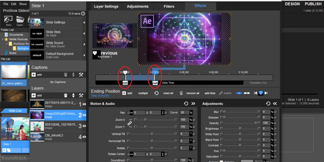Image resolution: width=324 pixels, height=162 pixels.
Task: Delete caption using Captions trash icon
Action: (x=66, y=75)
